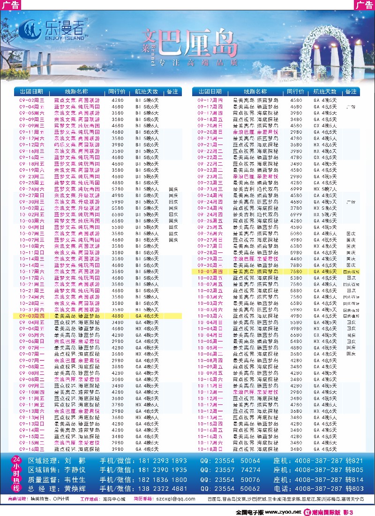Click the www.zyoo.net website link
Viewport: 375px width, 516px height.
pos(283,512)
